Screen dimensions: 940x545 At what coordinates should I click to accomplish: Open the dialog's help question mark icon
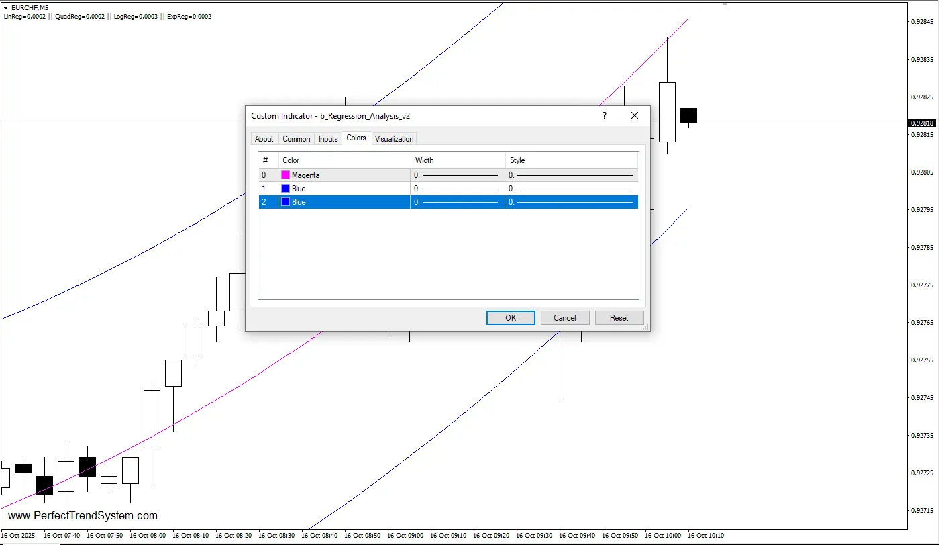[604, 115]
